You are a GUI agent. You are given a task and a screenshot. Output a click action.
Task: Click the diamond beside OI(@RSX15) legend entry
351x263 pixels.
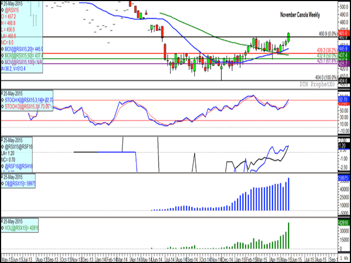point(2,184)
